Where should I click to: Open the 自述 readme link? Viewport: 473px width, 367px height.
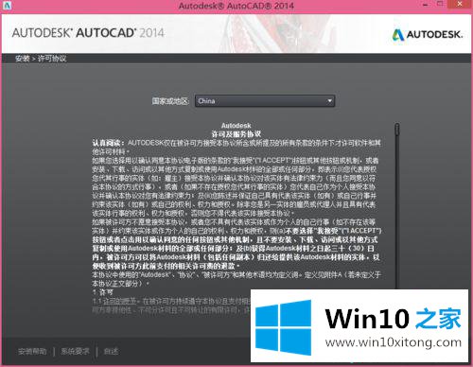[x=111, y=351]
